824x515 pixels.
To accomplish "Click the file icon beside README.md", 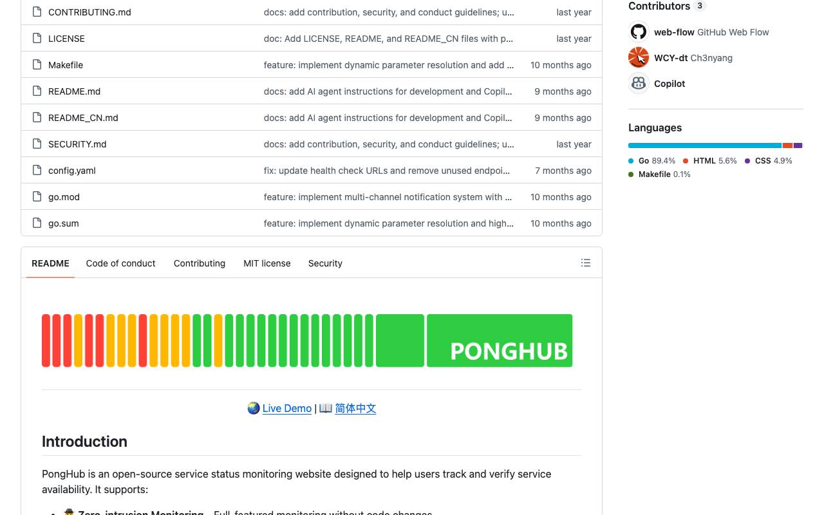I will [37, 91].
